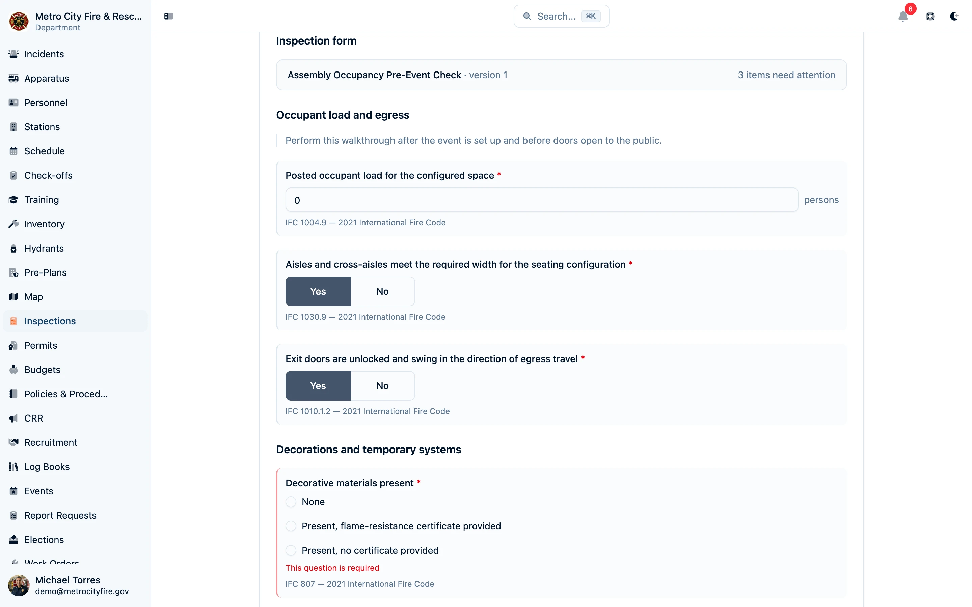The width and height of the screenshot is (972, 607).
Task: Click the Events calendar star icon
Action: coord(13,491)
